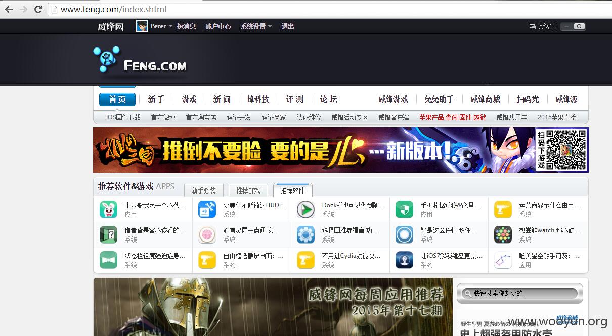612x336 pixels.
Task: Open the 评测 navigation item
Action: [x=295, y=99]
